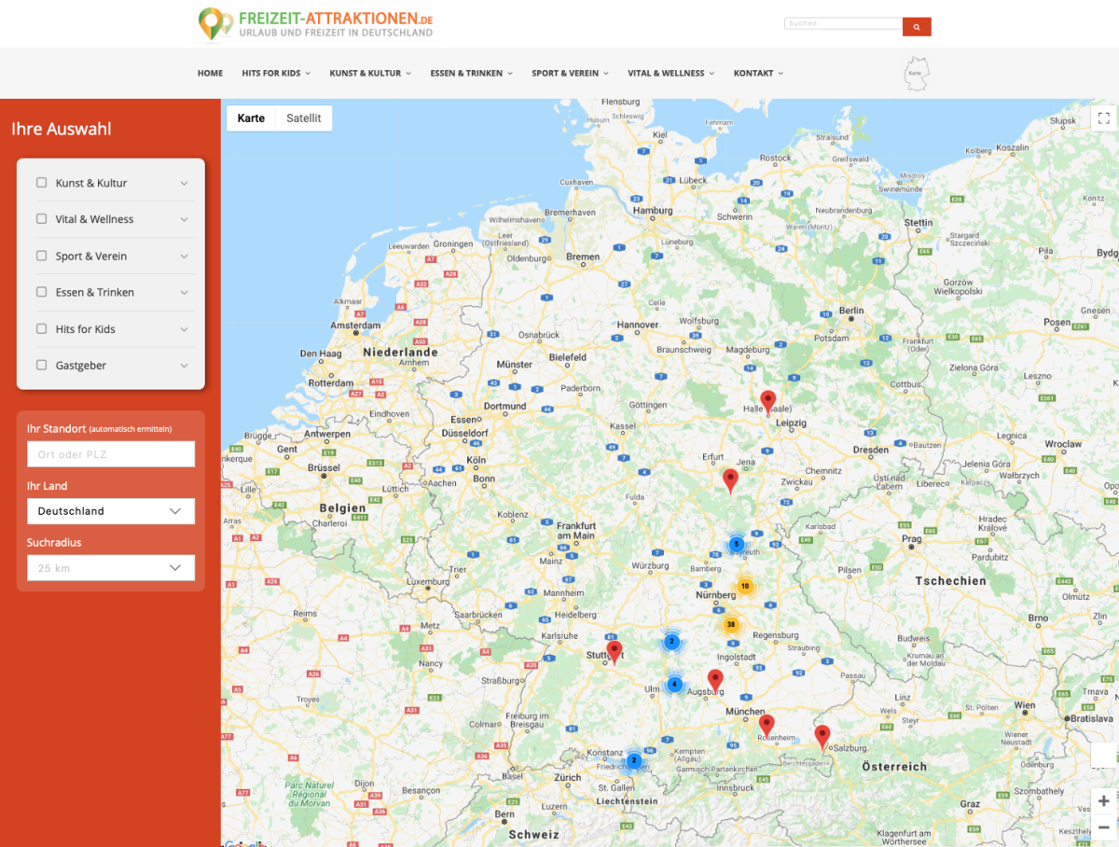The width and height of the screenshot is (1119, 847).
Task: Open the blue cluster marker showing 5
Action: pos(736,544)
